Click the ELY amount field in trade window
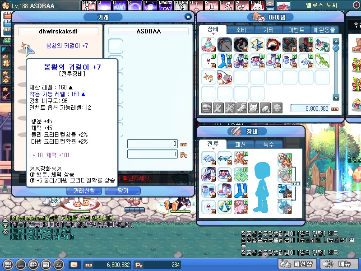The height and width of the screenshot is (271, 361). [x=153, y=144]
